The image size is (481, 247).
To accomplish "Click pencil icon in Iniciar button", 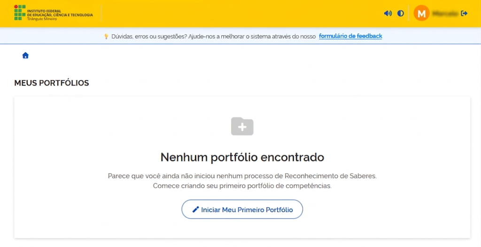I will pyautogui.click(x=196, y=210).
